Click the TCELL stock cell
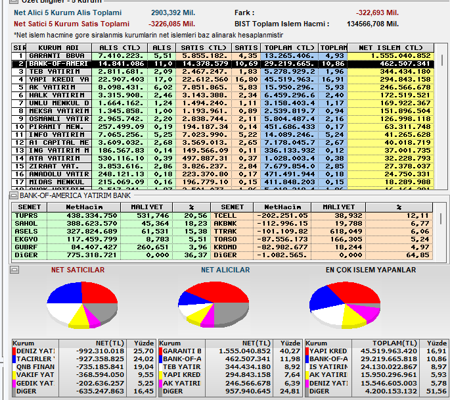 click(x=232, y=216)
